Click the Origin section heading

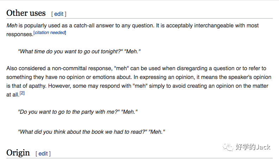(18, 153)
